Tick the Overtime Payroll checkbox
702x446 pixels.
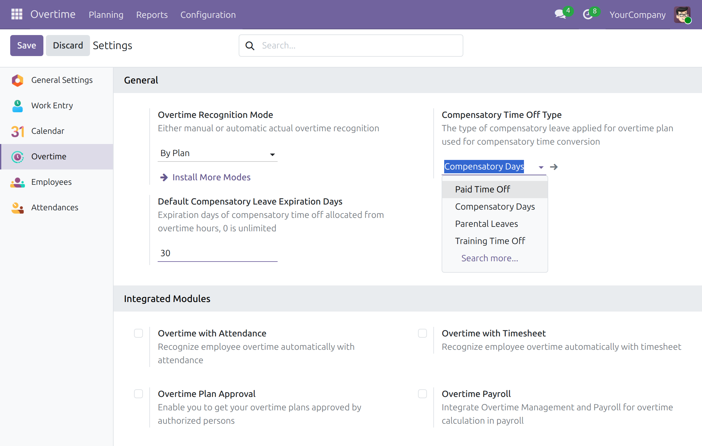pos(422,394)
